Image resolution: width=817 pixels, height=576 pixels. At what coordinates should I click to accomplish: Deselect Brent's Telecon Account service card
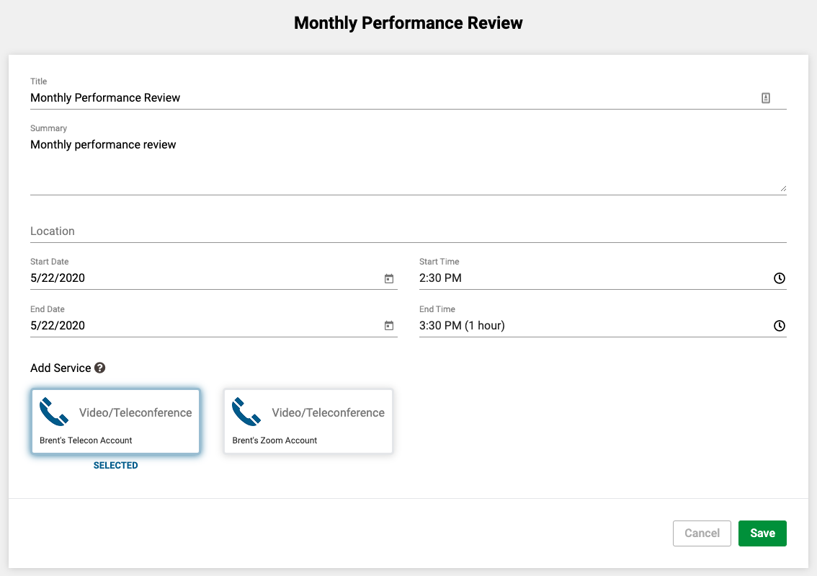pos(116,421)
